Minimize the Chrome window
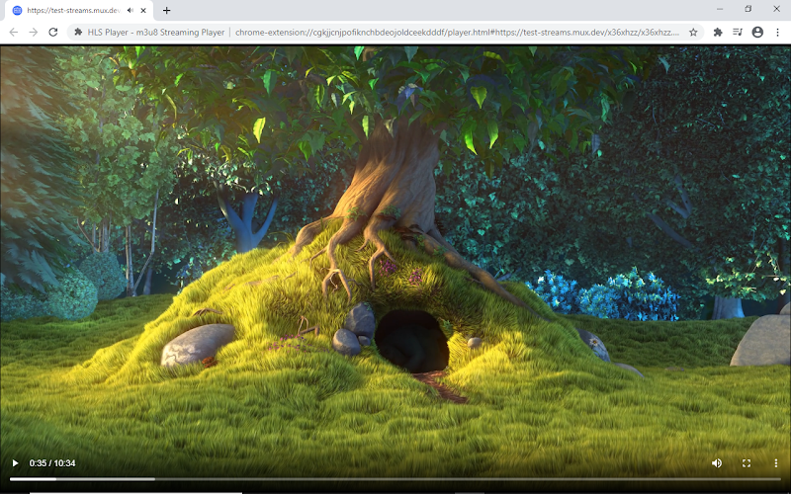Viewport: 791px width, 494px height. pyautogui.click(x=720, y=9)
